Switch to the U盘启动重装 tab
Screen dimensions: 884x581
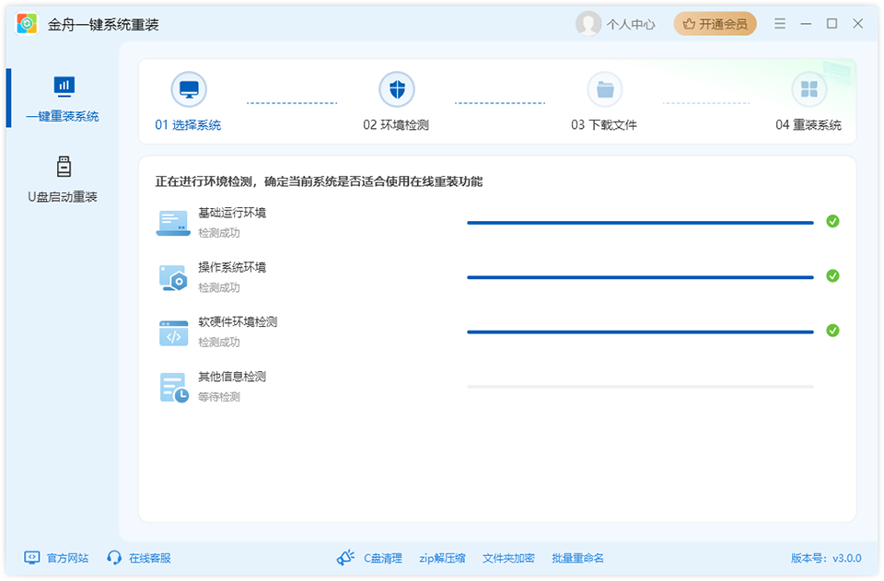[x=62, y=177]
